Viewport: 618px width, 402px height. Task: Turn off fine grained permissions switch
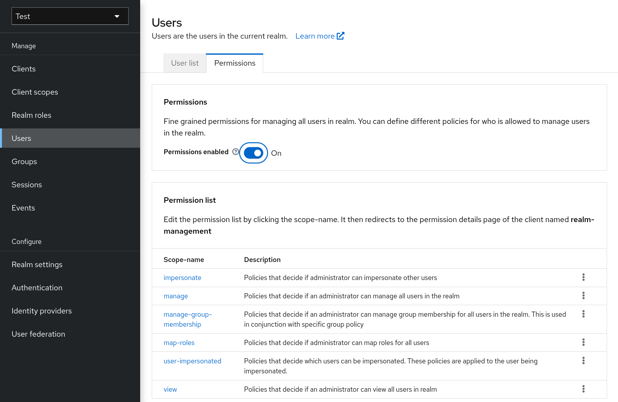(253, 153)
